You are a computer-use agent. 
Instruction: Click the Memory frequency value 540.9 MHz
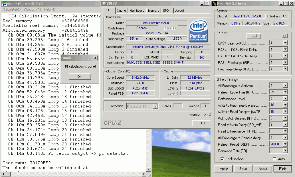(x=252, y=23)
